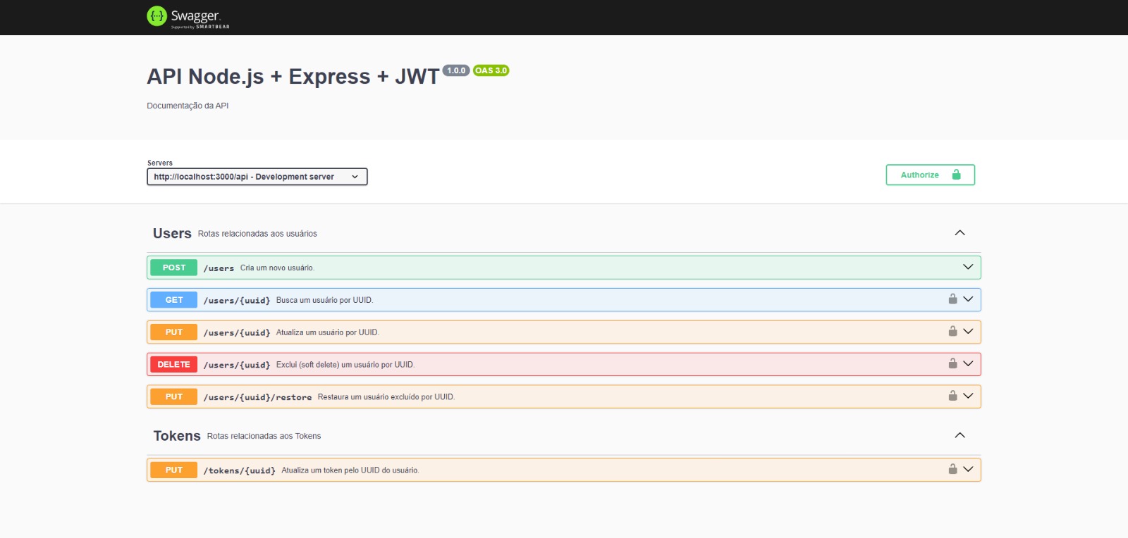Click the 'Servers' label

pyautogui.click(x=160, y=163)
